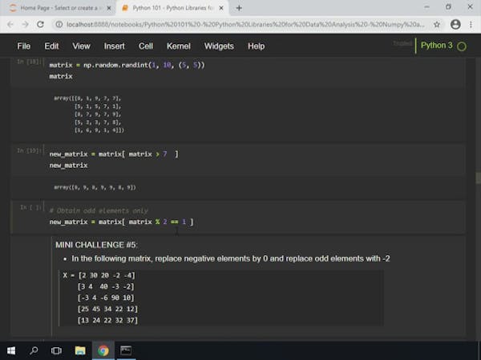This screenshot has width=481, height=360.
Task: Click the Chrome taskbar icon
Action: click(x=103, y=350)
